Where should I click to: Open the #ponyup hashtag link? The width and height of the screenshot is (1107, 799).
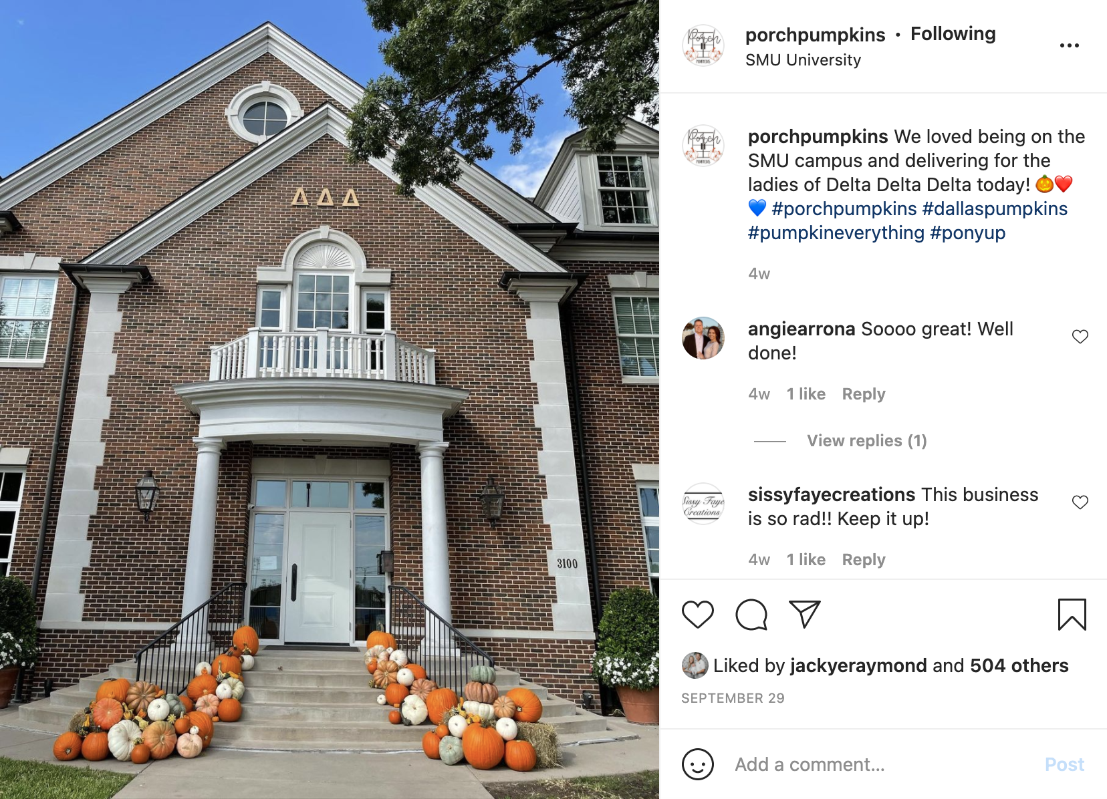(967, 233)
